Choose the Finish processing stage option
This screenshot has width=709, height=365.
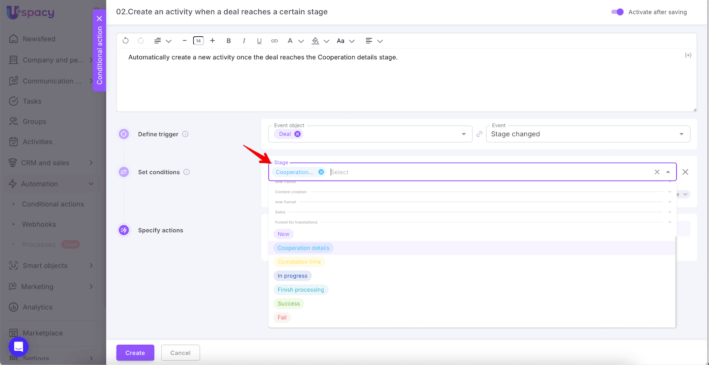pyautogui.click(x=300, y=290)
